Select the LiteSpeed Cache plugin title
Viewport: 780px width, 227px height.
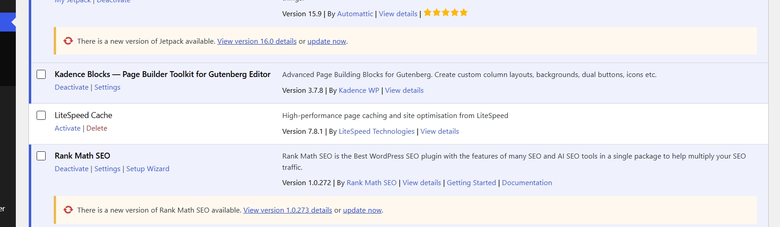pos(84,115)
